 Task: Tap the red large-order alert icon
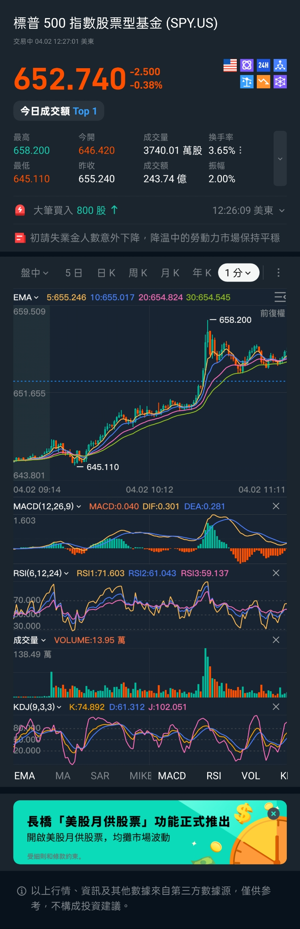[20, 210]
